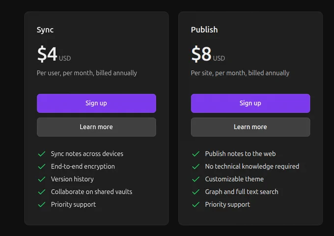Click the $8 USD price

pyautogui.click(x=208, y=54)
